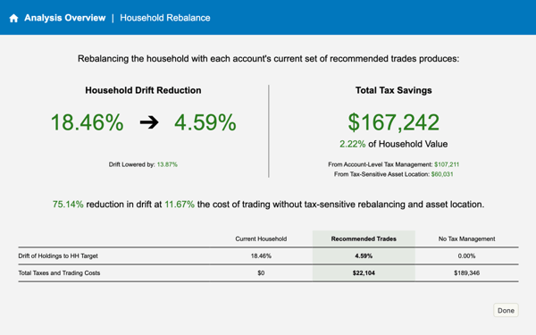Click the Total Tax Savings heading
The image size is (536, 335).
click(x=393, y=90)
